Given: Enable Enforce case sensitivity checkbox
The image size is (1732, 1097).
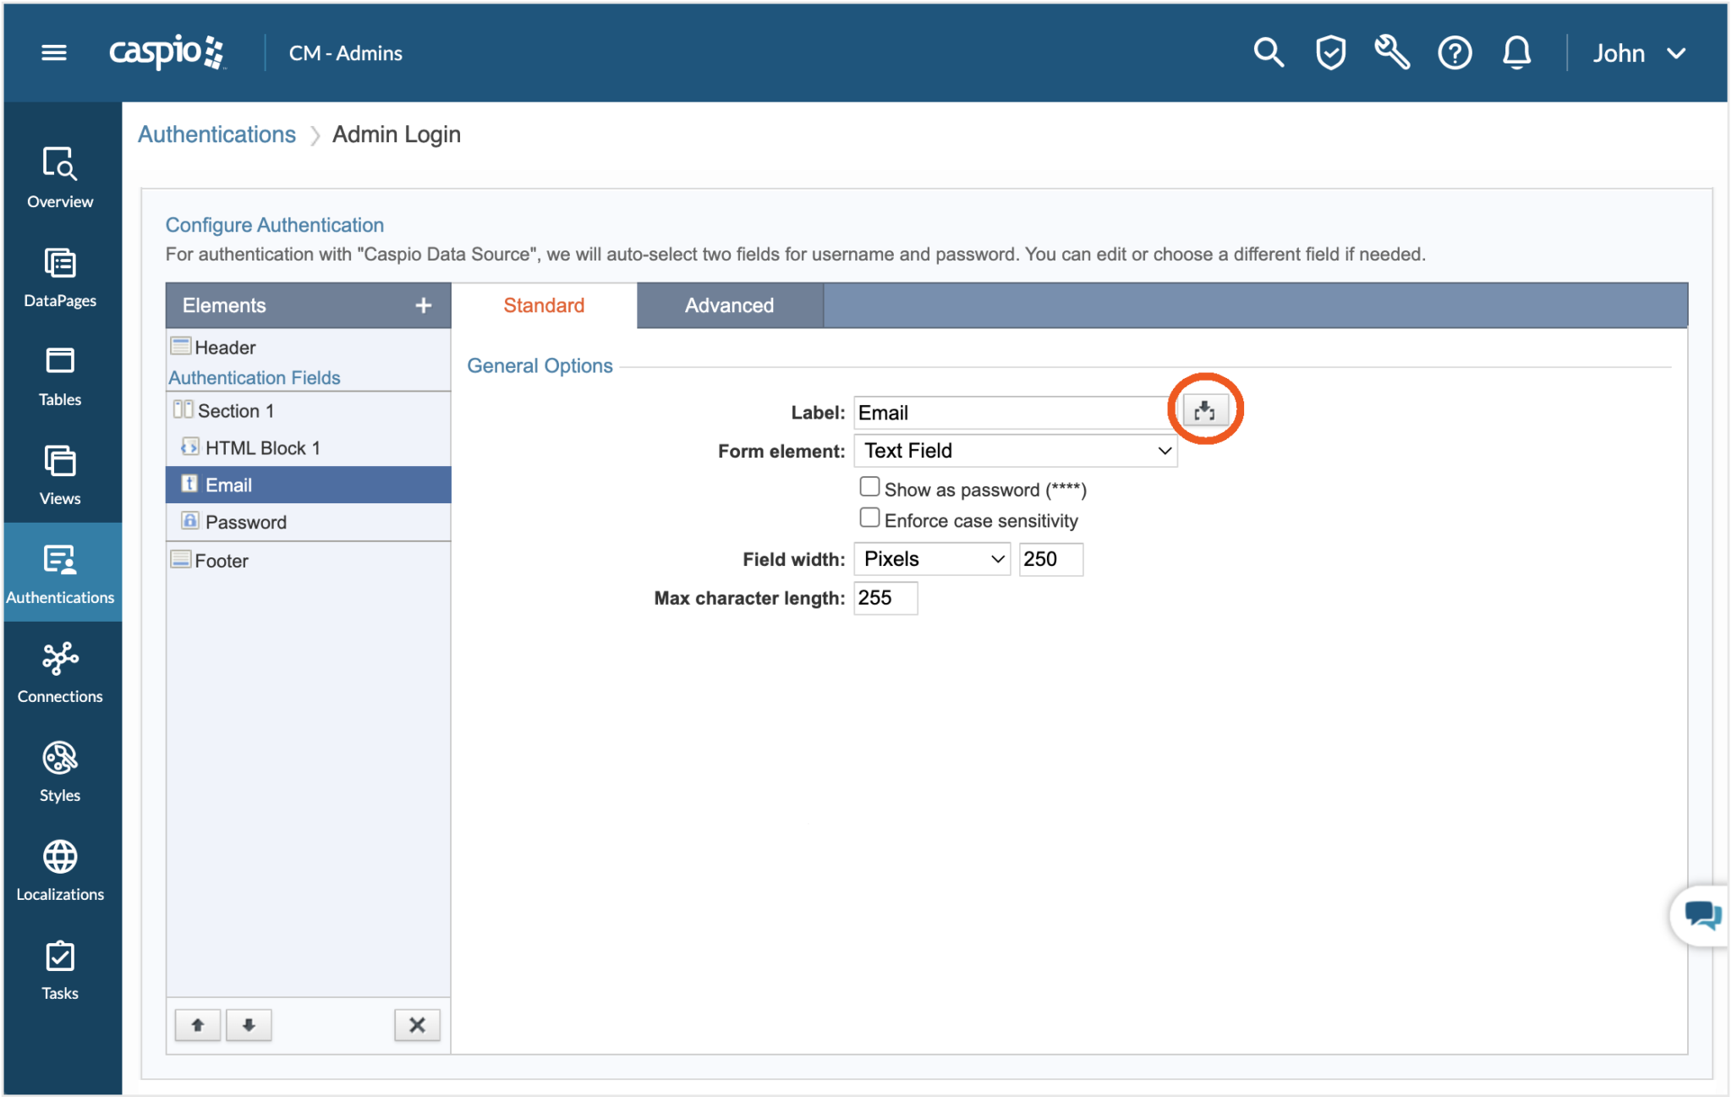Looking at the screenshot, I should coord(869,518).
